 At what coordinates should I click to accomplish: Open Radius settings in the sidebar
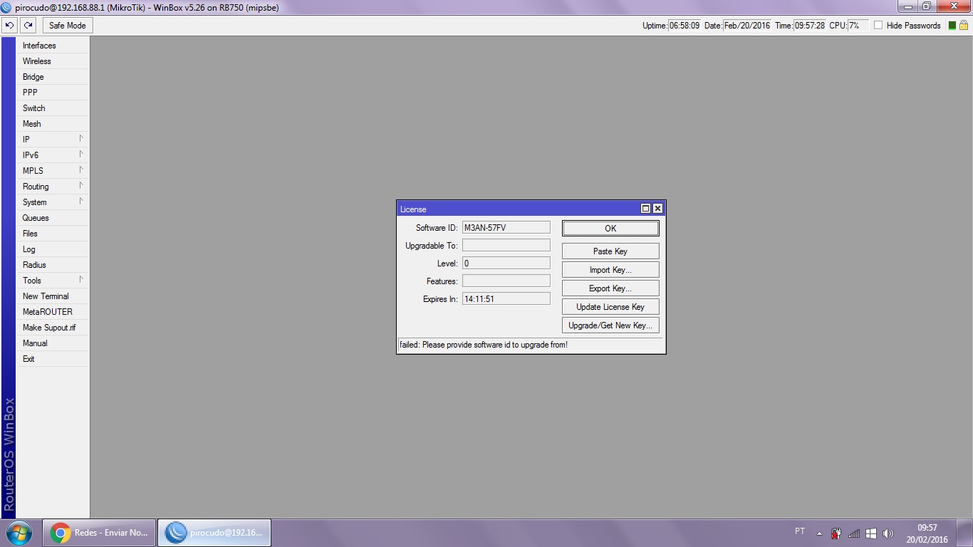(53, 265)
